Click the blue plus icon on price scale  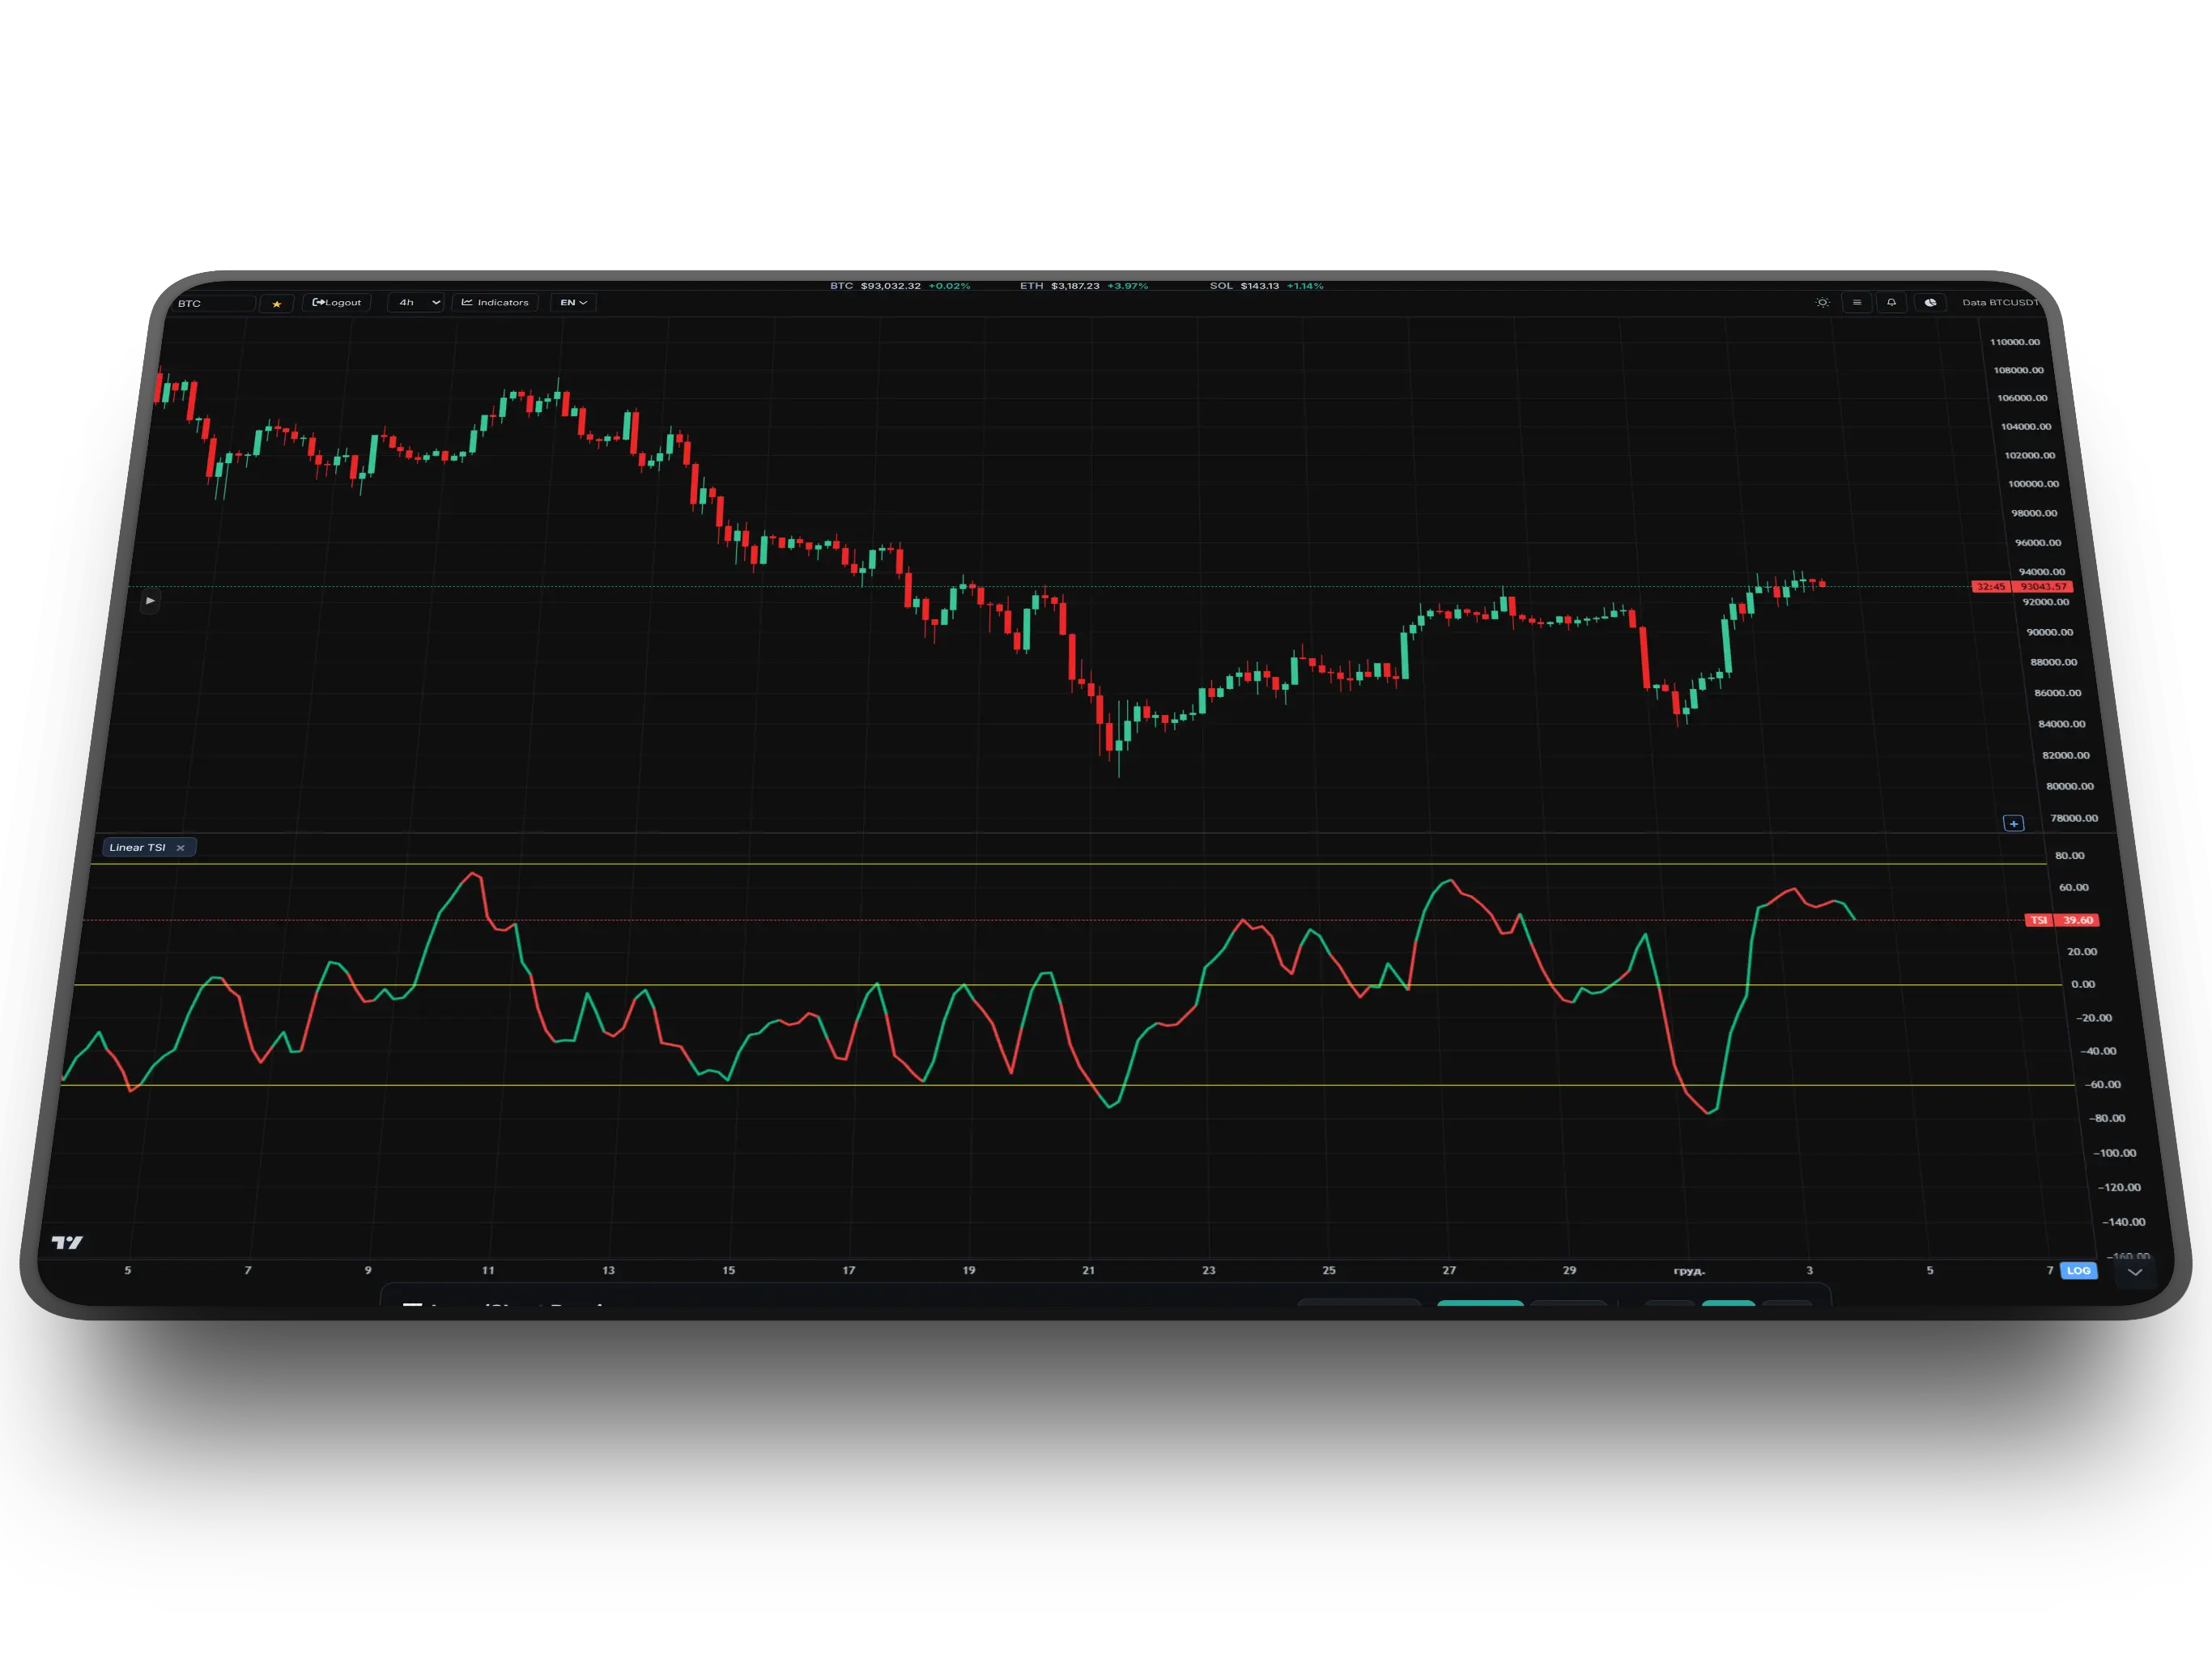2014,824
